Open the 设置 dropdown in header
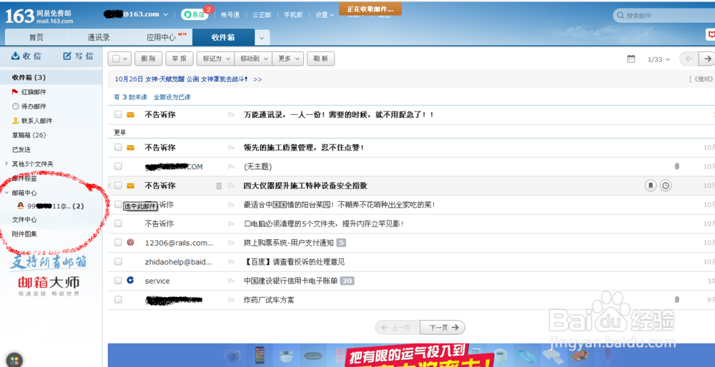 (x=324, y=14)
